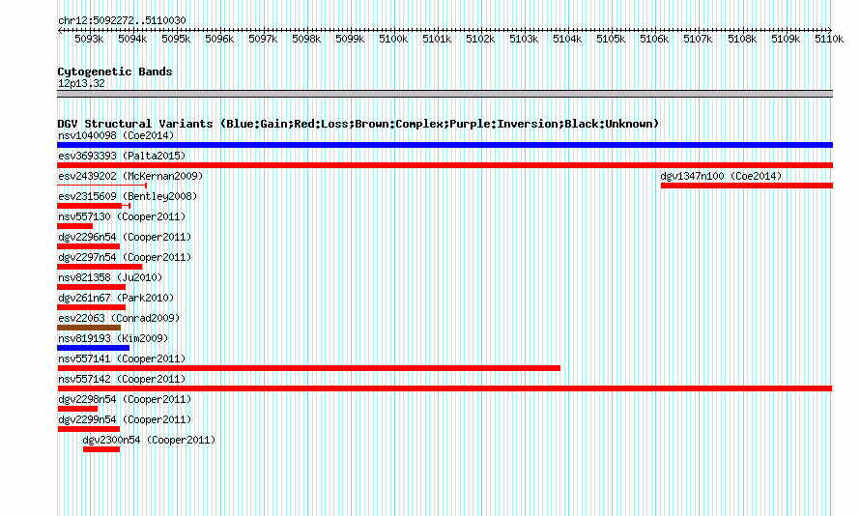Click the 12p13.32 band label

[x=81, y=83]
